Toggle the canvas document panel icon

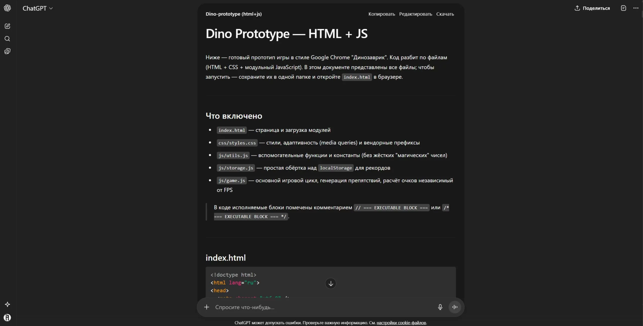click(x=623, y=8)
